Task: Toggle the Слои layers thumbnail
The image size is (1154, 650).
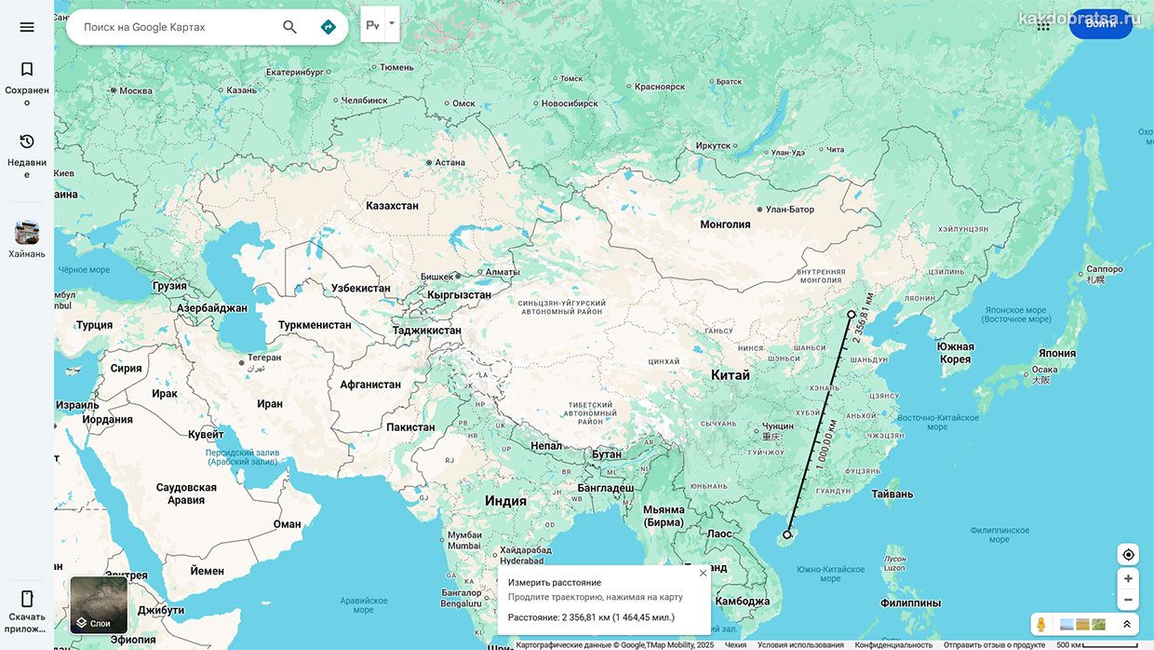Action: pos(99,605)
